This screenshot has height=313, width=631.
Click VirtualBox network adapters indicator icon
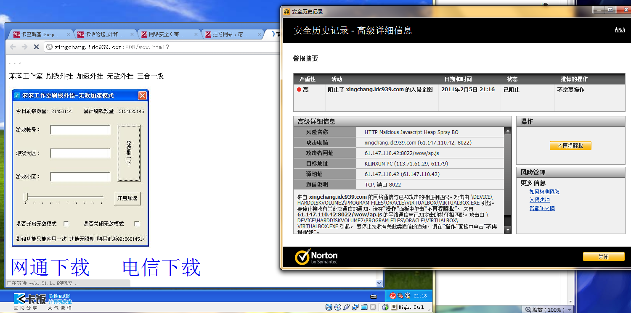point(355,307)
